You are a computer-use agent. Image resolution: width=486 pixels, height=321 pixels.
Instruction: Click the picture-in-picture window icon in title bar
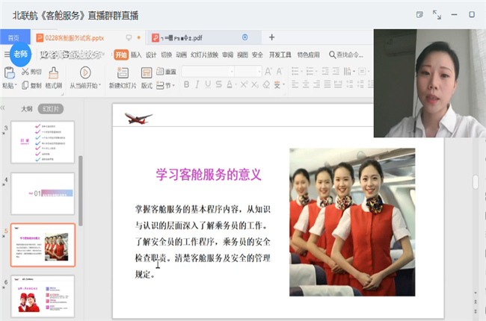[x=419, y=15]
